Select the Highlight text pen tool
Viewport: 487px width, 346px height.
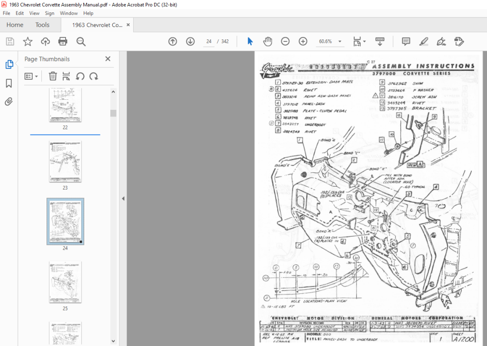(424, 41)
